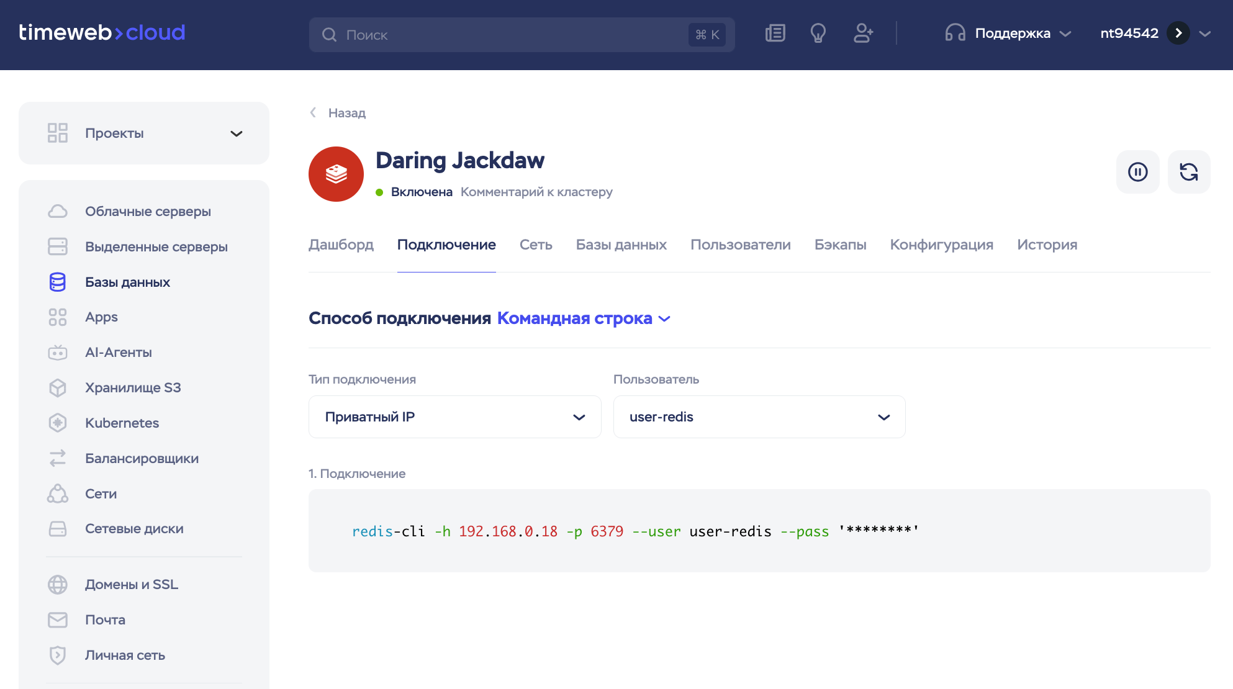1233x689 pixels.
Task: Go back via Назад link
Action: point(338,113)
